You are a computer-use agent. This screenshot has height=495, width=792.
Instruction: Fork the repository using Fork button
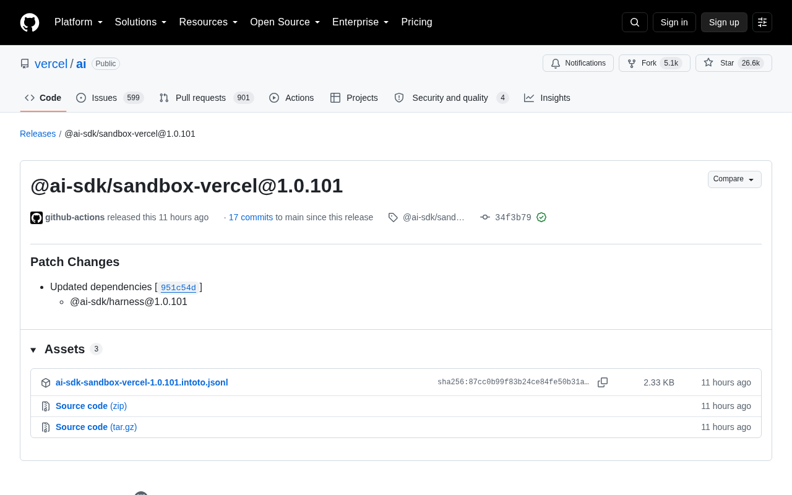(655, 63)
